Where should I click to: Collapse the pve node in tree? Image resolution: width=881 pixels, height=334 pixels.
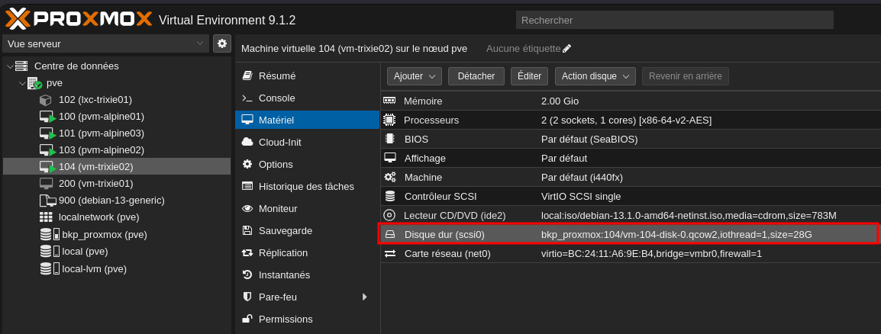(22, 83)
